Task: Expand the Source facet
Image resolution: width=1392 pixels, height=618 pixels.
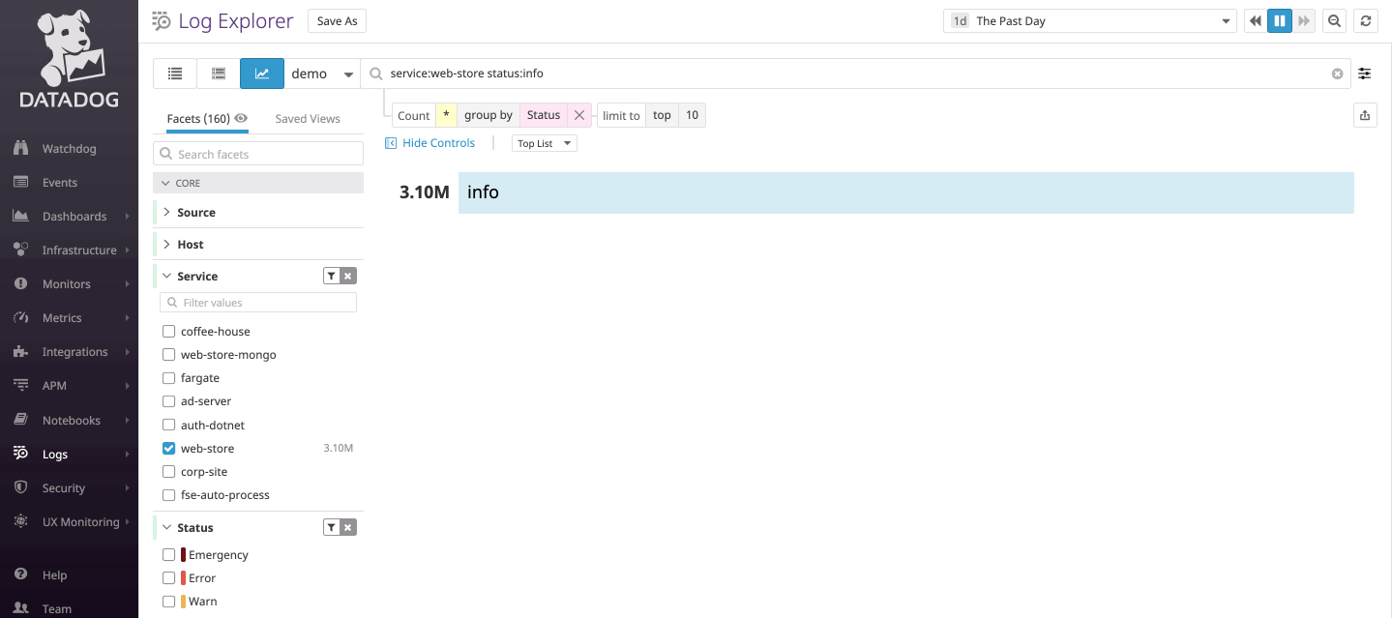Action: pos(195,213)
